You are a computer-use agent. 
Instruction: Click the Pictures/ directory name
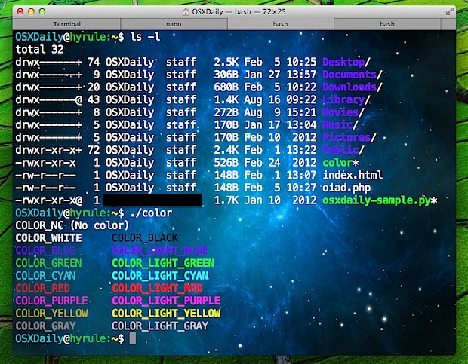click(x=349, y=137)
